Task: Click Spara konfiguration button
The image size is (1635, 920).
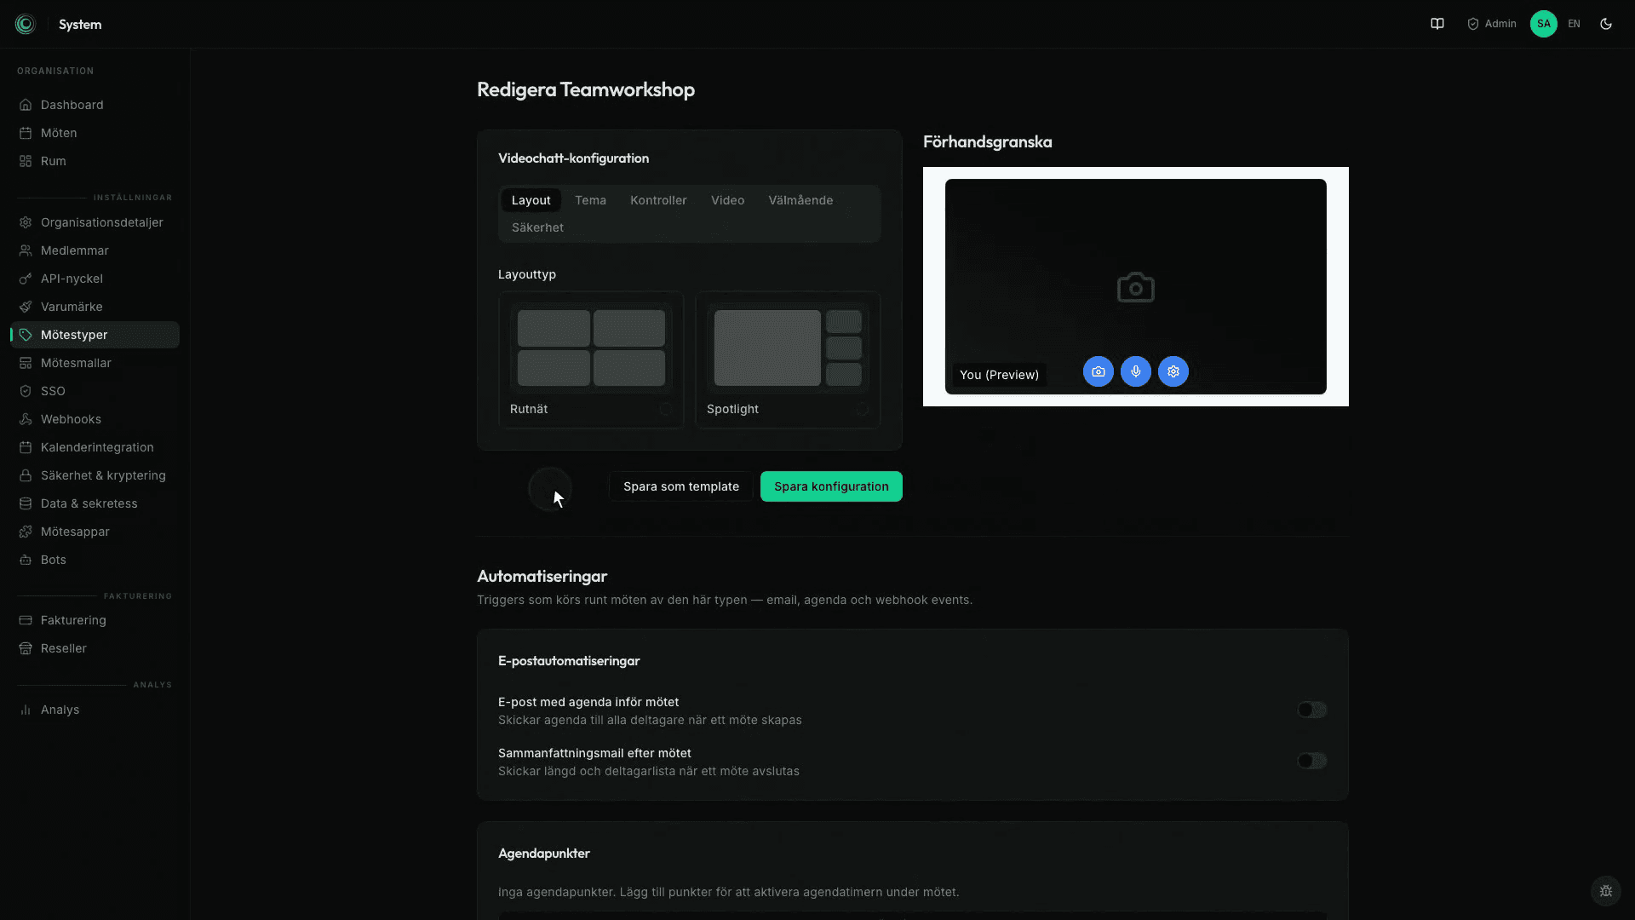Action: click(x=831, y=486)
